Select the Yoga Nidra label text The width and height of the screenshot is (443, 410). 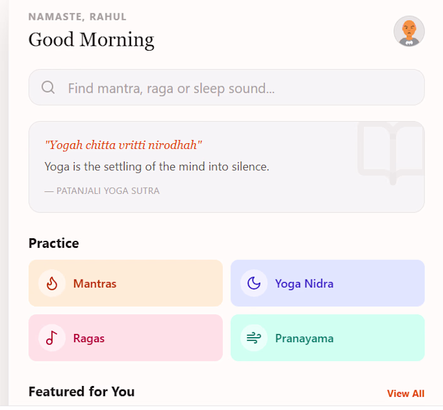(x=304, y=283)
